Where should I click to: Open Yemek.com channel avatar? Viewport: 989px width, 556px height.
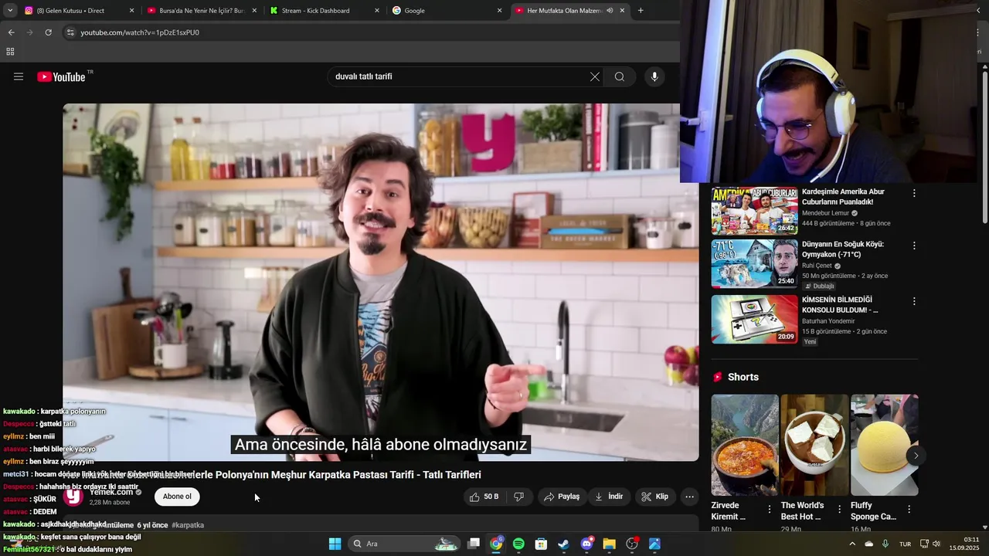73,497
